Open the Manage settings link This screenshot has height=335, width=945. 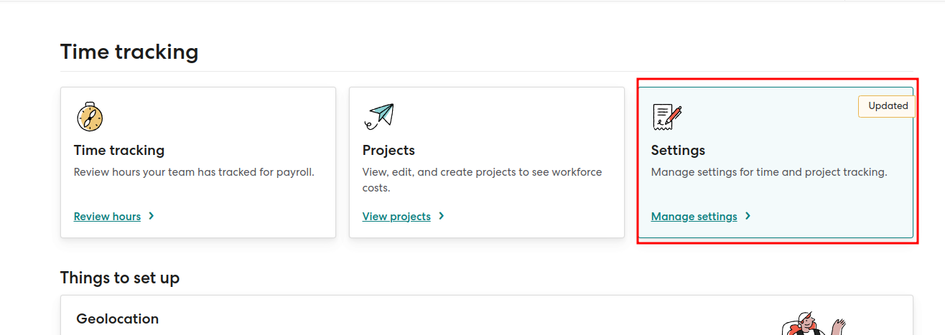(x=694, y=217)
